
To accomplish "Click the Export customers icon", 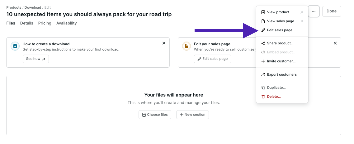I will click(x=263, y=74).
